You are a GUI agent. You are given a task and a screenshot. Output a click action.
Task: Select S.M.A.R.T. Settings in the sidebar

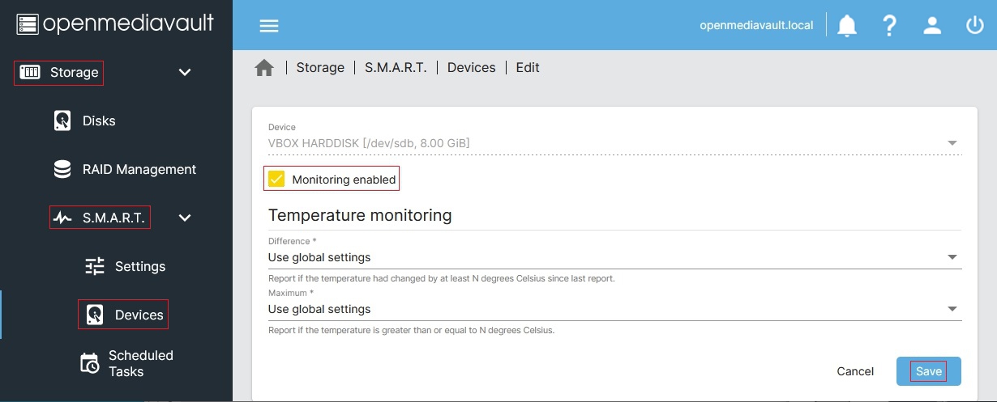139,266
